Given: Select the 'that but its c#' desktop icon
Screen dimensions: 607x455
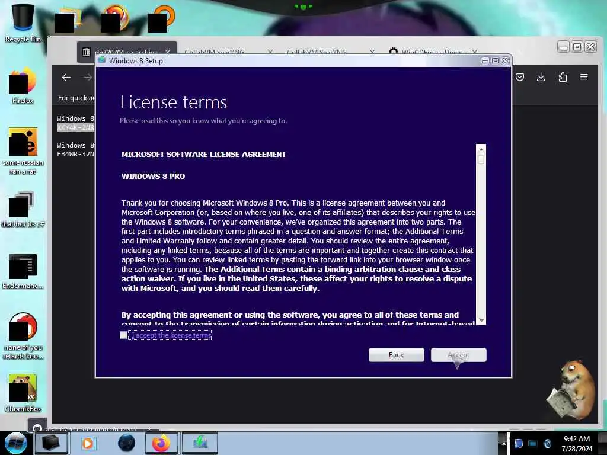Looking at the screenshot, I should coord(23,209).
